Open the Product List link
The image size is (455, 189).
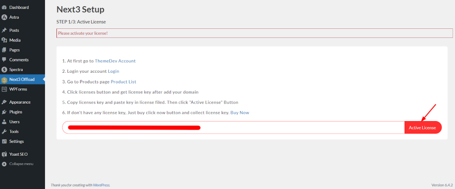(x=124, y=82)
